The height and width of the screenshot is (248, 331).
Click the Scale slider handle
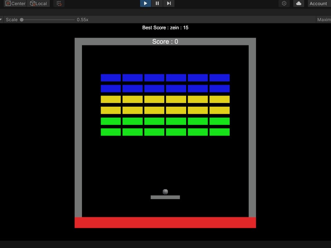22,19
